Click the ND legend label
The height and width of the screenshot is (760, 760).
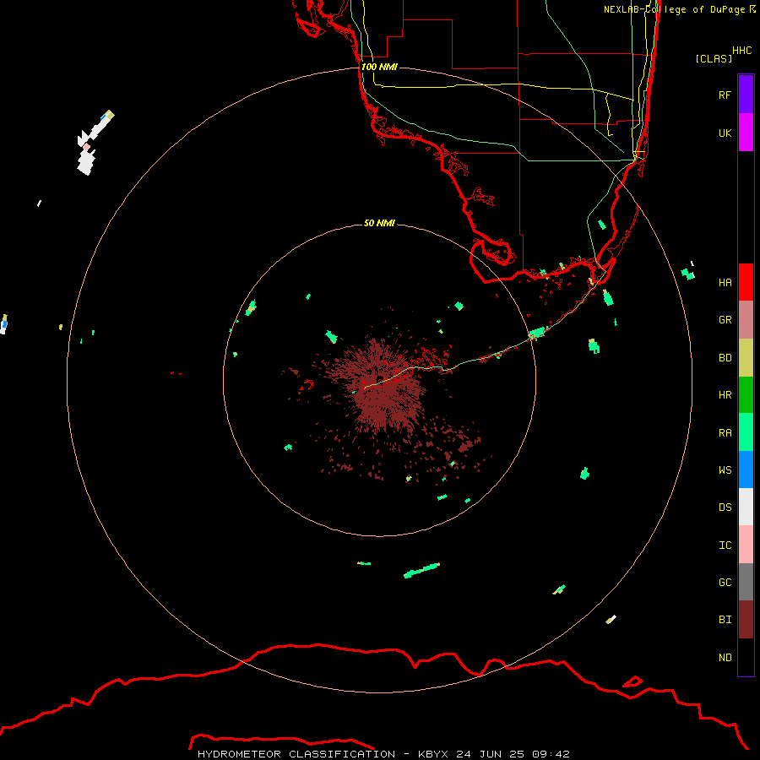[725, 658]
